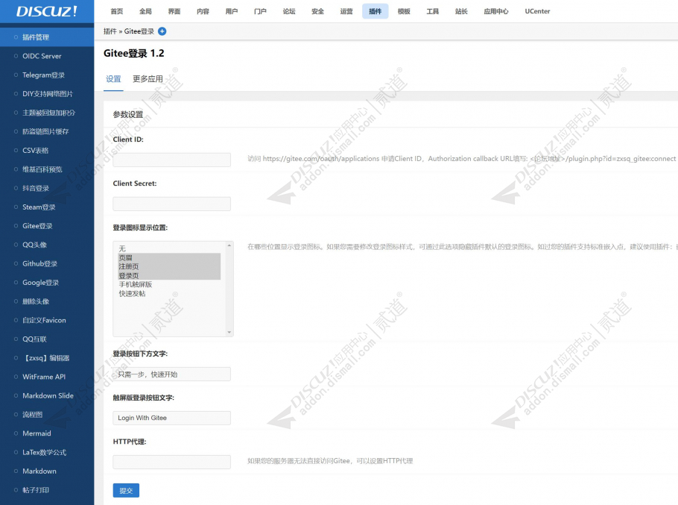
Task: Click the Login With Gitee text field
Action: point(171,418)
